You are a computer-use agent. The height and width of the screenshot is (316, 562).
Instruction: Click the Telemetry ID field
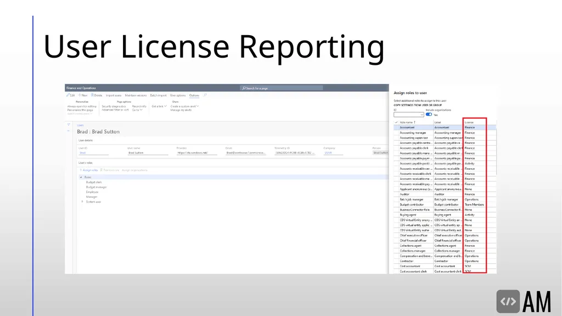pyautogui.click(x=295, y=153)
